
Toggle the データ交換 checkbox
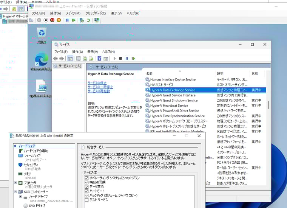(87, 187)
